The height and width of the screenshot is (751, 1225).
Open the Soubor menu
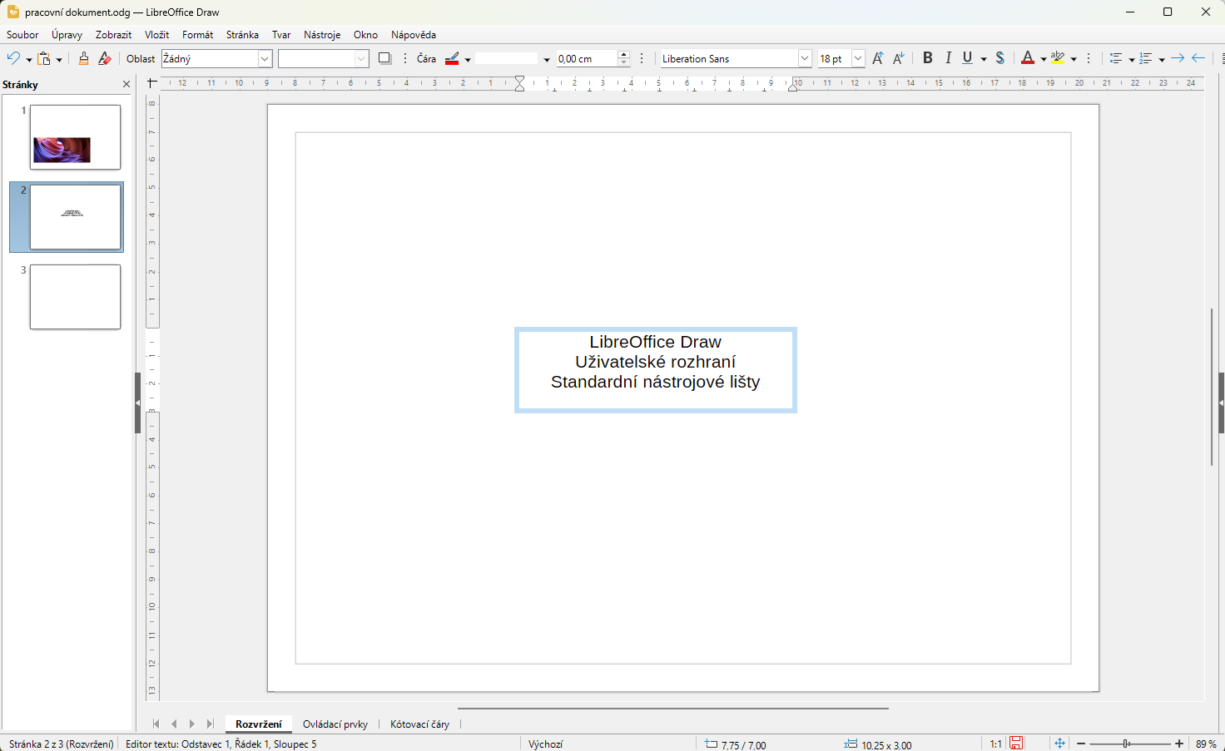pos(22,35)
